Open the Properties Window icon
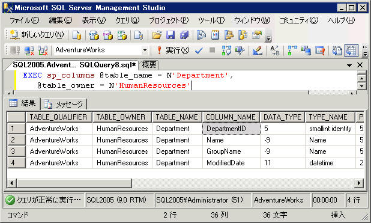The height and width of the screenshot is (223, 371). pyautogui.click(x=257, y=35)
